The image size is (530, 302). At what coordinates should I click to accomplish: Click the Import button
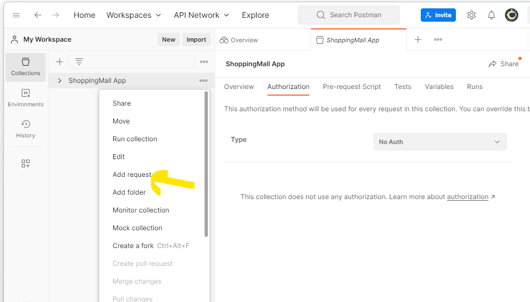click(196, 39)
